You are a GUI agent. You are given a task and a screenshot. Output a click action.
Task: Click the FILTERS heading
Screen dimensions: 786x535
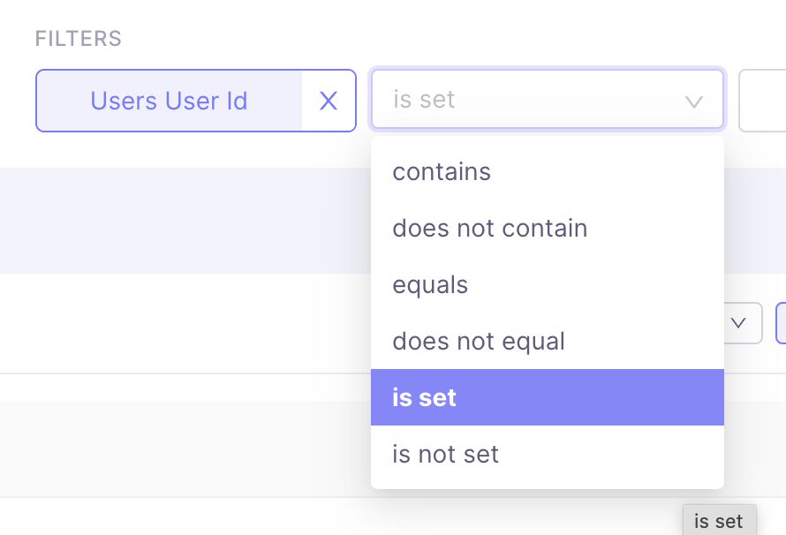click(78, 38)
